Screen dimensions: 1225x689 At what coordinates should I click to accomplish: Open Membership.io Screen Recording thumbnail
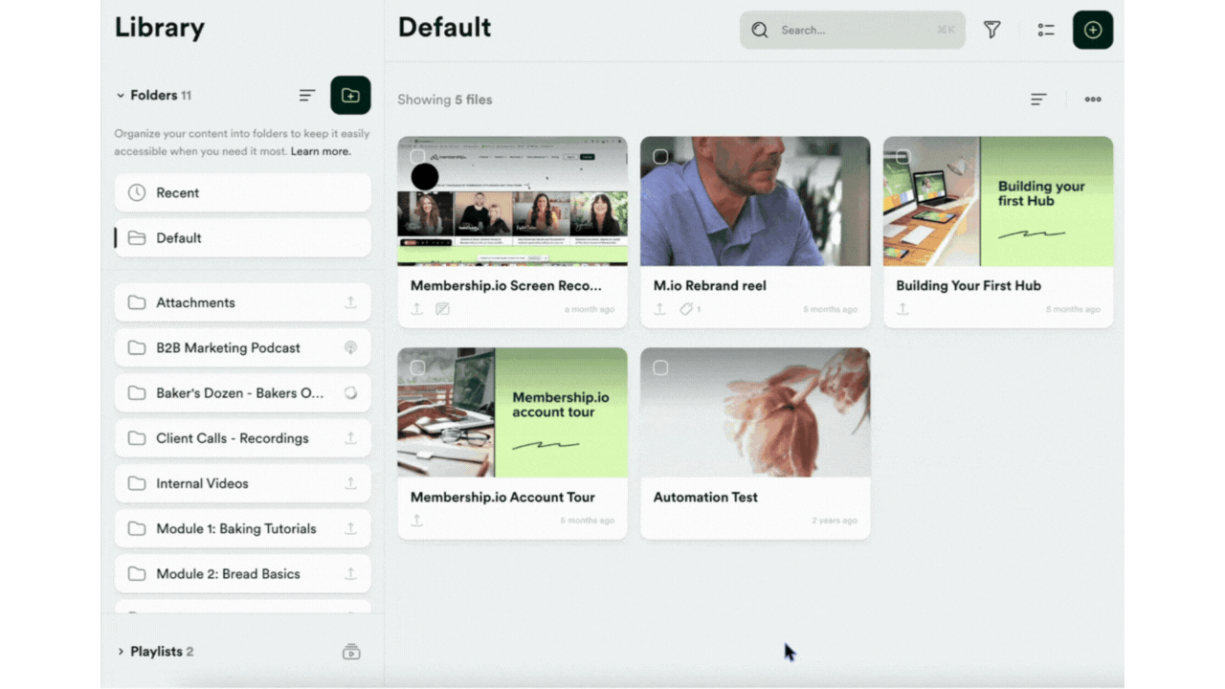[x=513, y=201]
